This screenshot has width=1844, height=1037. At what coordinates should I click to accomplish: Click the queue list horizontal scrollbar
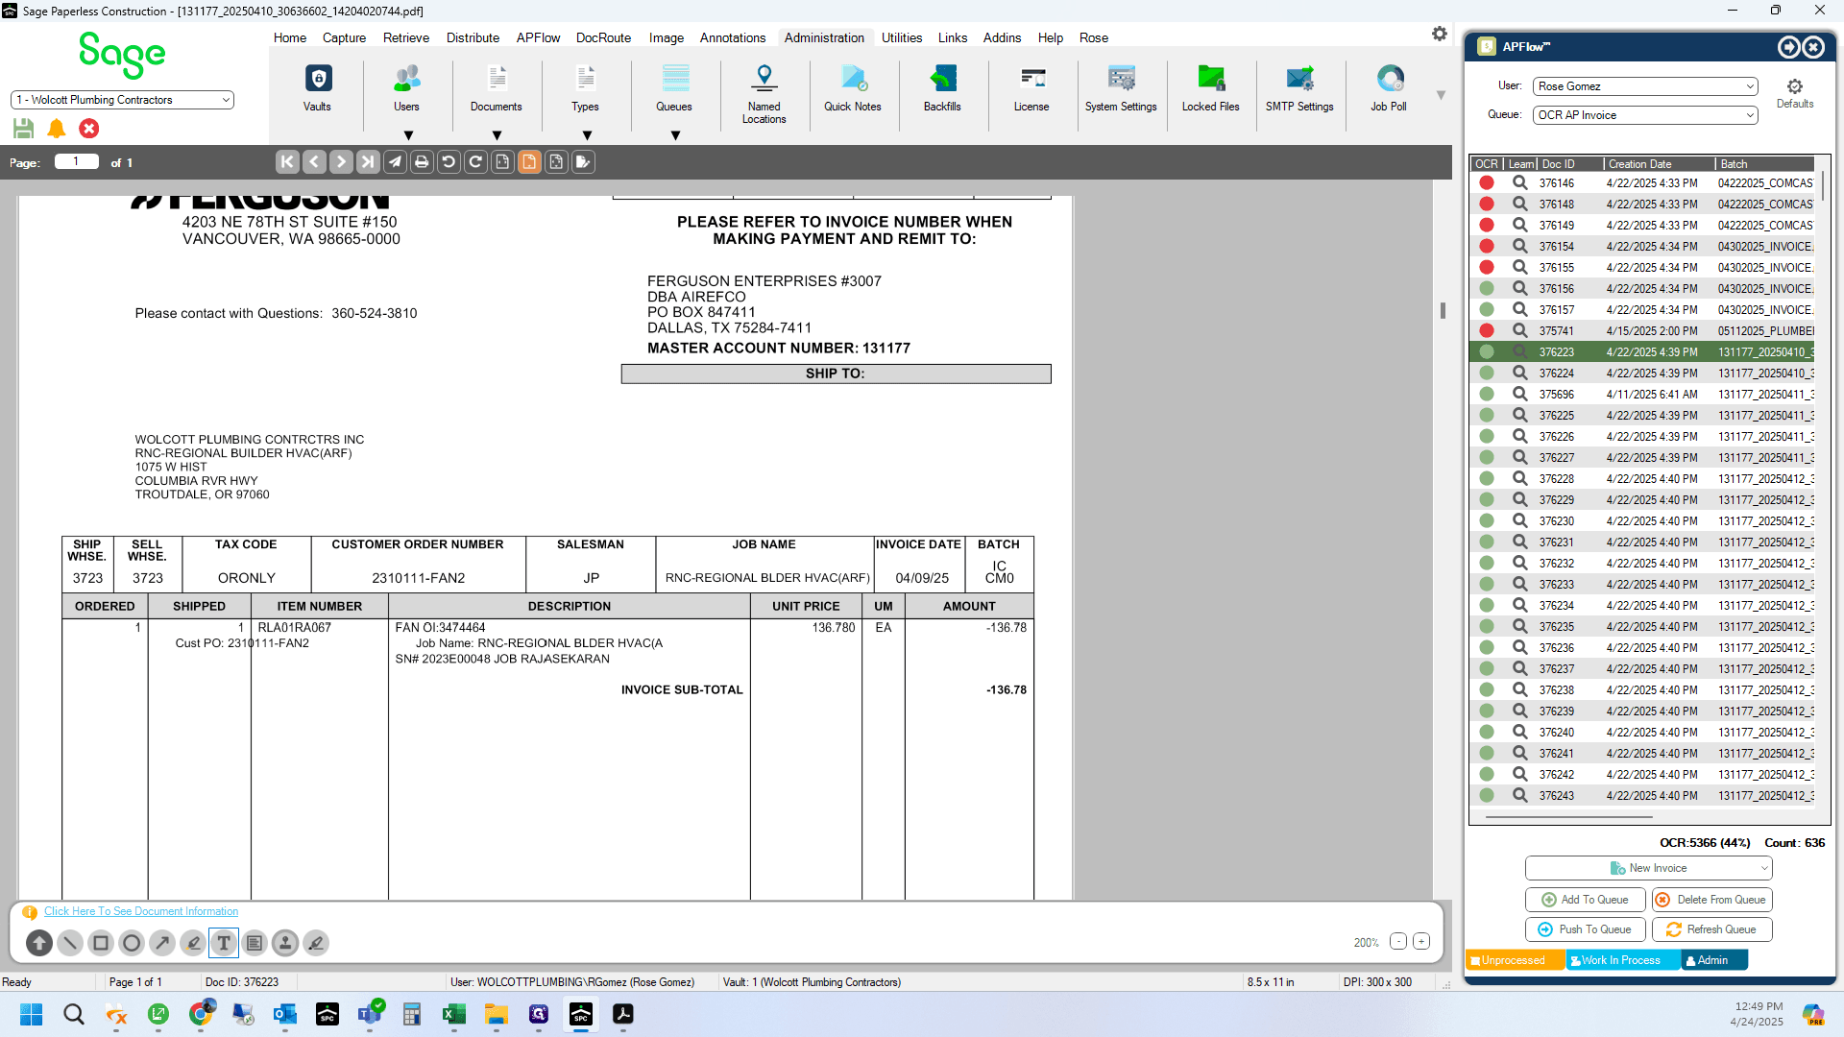(1568, 817)
